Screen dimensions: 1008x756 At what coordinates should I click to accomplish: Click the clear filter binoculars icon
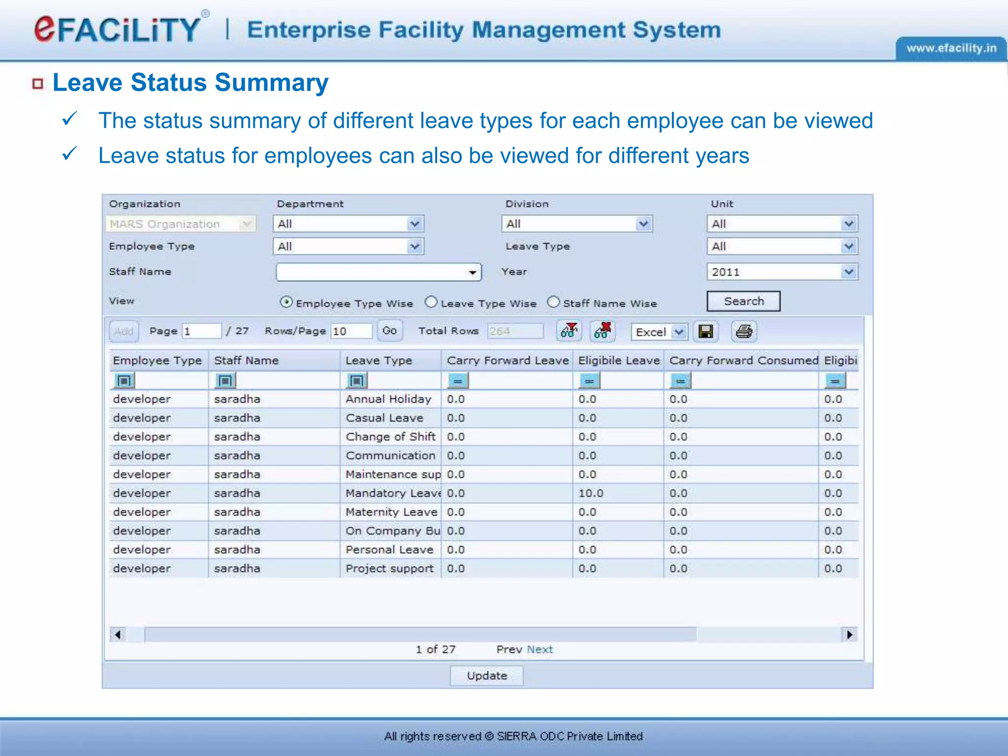pyautogui.click(x=602, y=331)
